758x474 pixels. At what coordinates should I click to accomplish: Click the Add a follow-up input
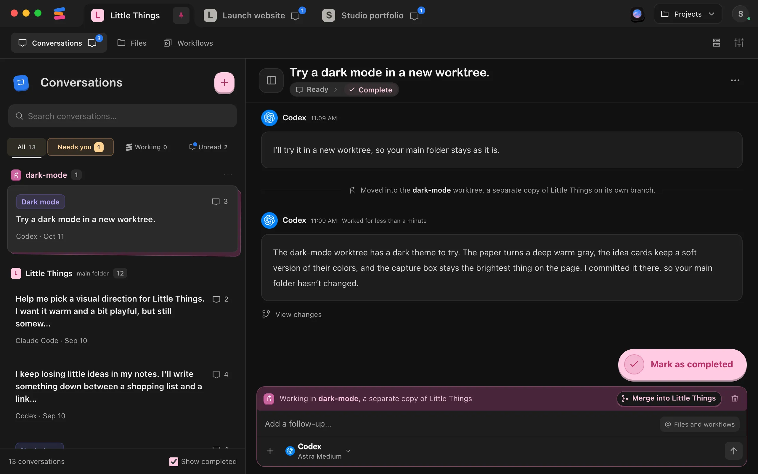457,424
